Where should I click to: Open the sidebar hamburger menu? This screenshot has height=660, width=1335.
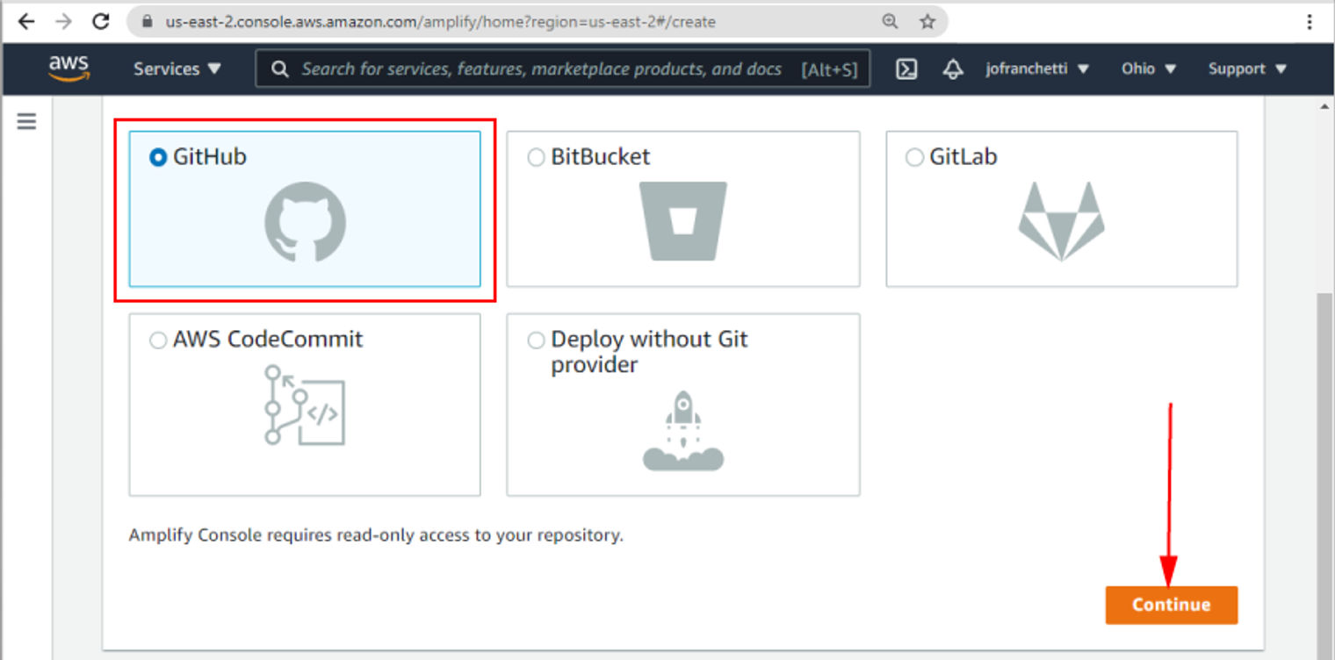point(25,121)
